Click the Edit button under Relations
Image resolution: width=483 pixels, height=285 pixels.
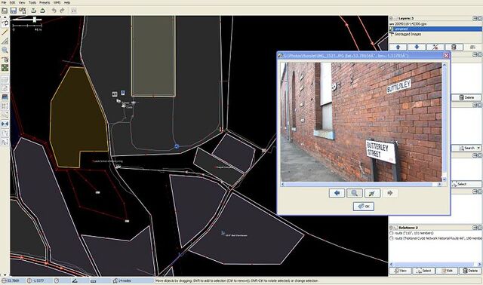(x=447, y=271)
